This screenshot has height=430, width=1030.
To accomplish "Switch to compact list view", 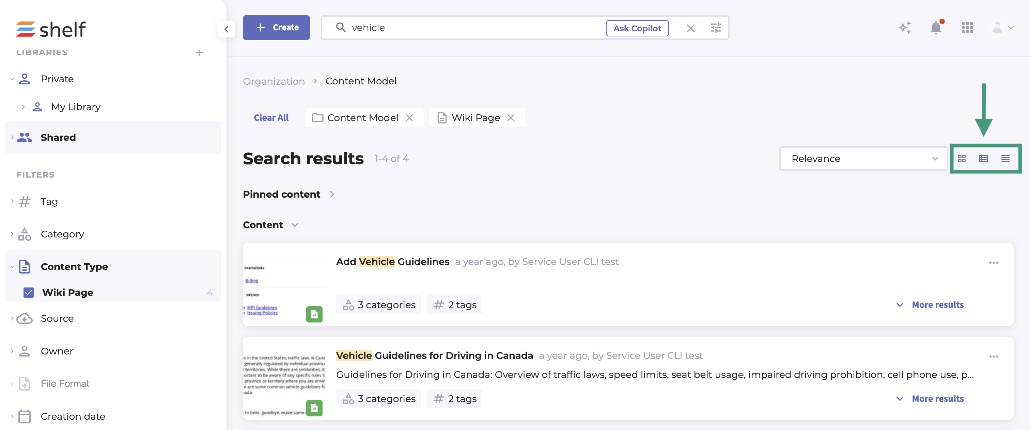I will pos(1005,159).
